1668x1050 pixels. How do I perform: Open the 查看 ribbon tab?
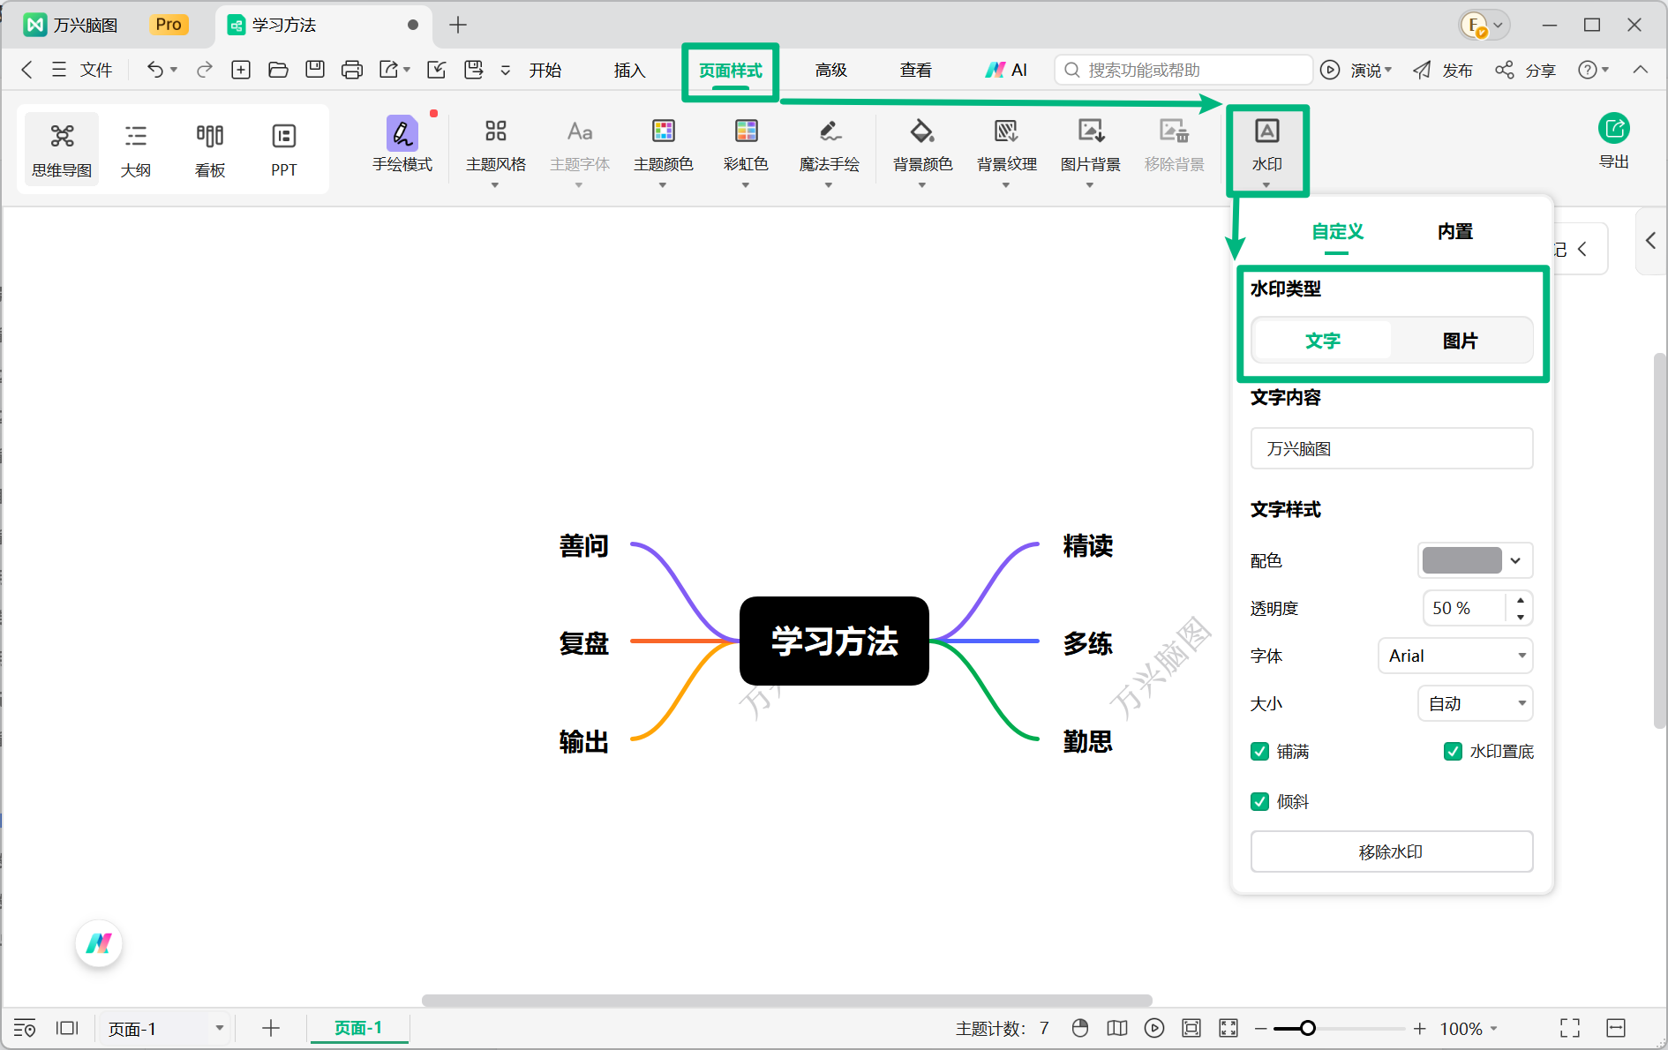915,70
